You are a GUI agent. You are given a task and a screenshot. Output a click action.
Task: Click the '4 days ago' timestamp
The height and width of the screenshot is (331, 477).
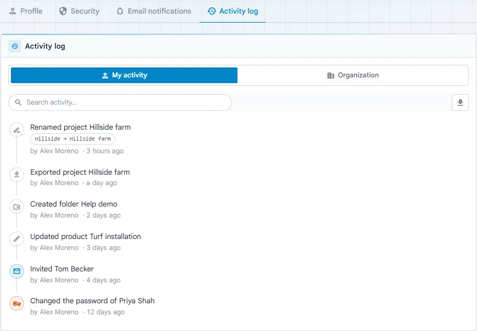pos(103,280)
